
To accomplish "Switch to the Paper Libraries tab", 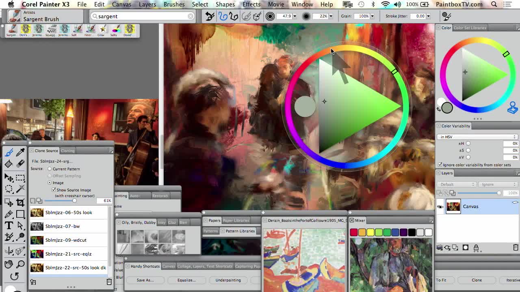I will [x=236, y=220].
